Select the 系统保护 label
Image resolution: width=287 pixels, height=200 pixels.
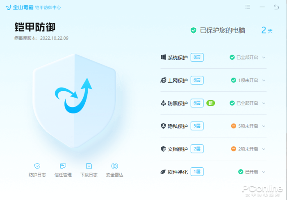click(178, 58)
